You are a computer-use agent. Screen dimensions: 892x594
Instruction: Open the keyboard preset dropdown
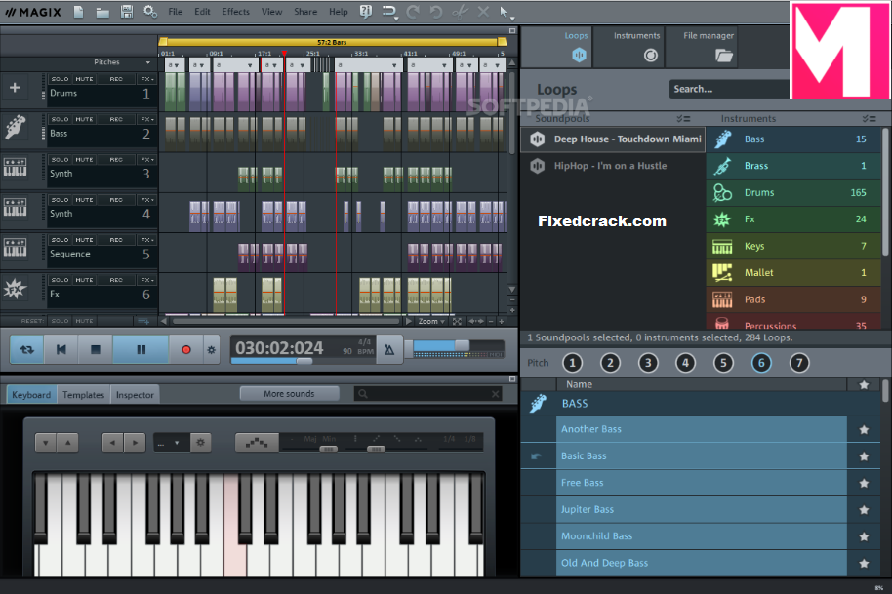(171, 442)
